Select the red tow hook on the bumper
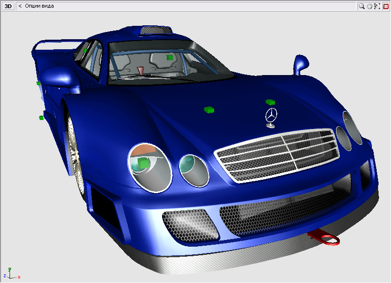 324,237
